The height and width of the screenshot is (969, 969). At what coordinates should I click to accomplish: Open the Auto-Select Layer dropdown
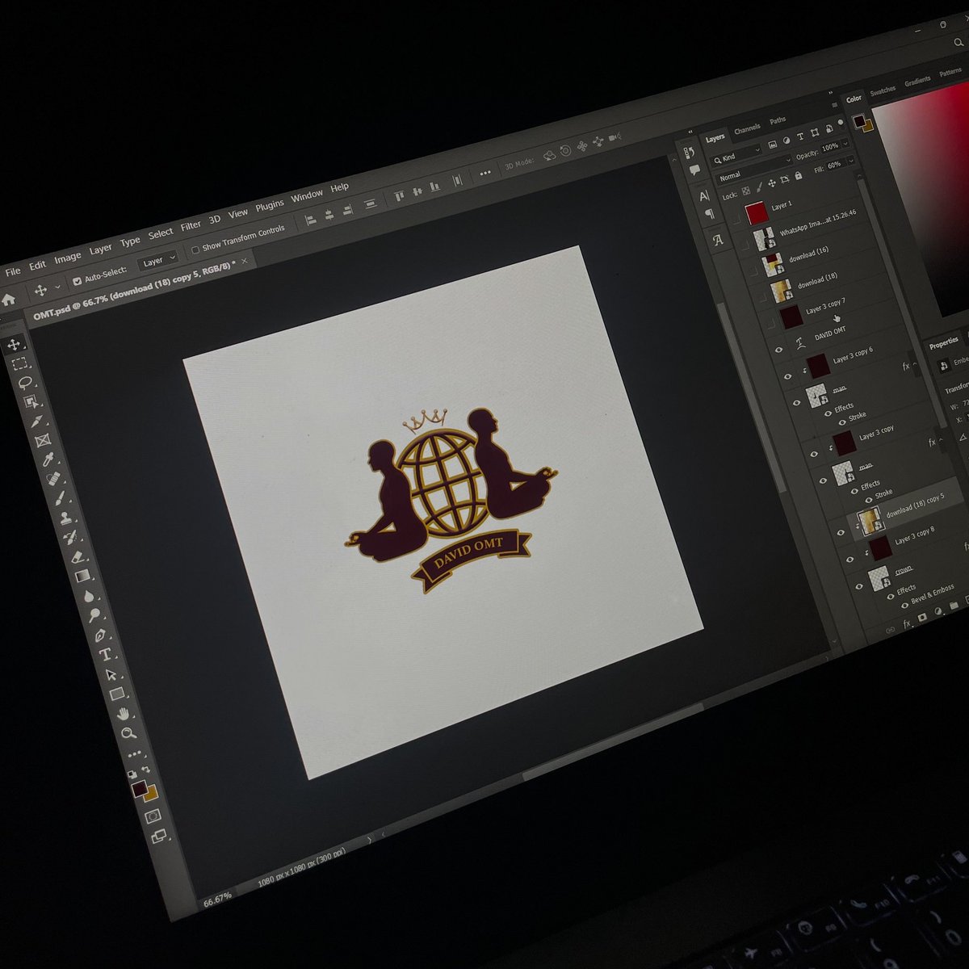[x=157, y=261]
